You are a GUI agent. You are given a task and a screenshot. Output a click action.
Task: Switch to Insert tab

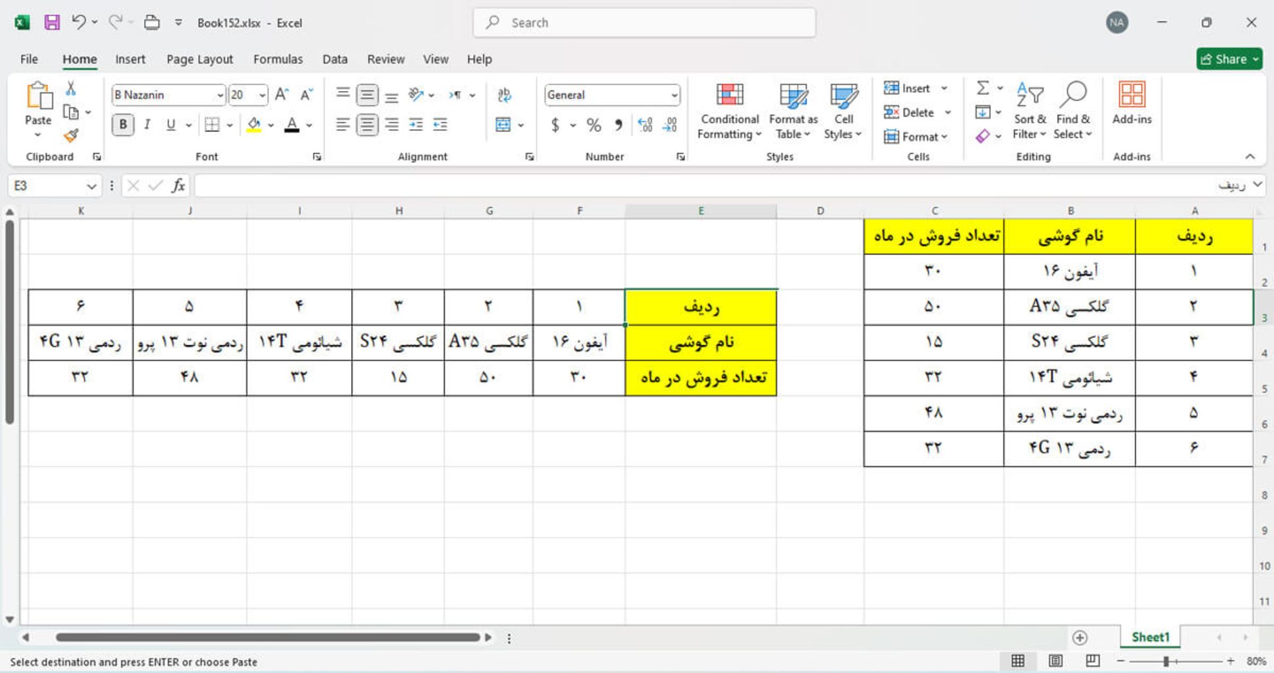[x=130, y=59]
